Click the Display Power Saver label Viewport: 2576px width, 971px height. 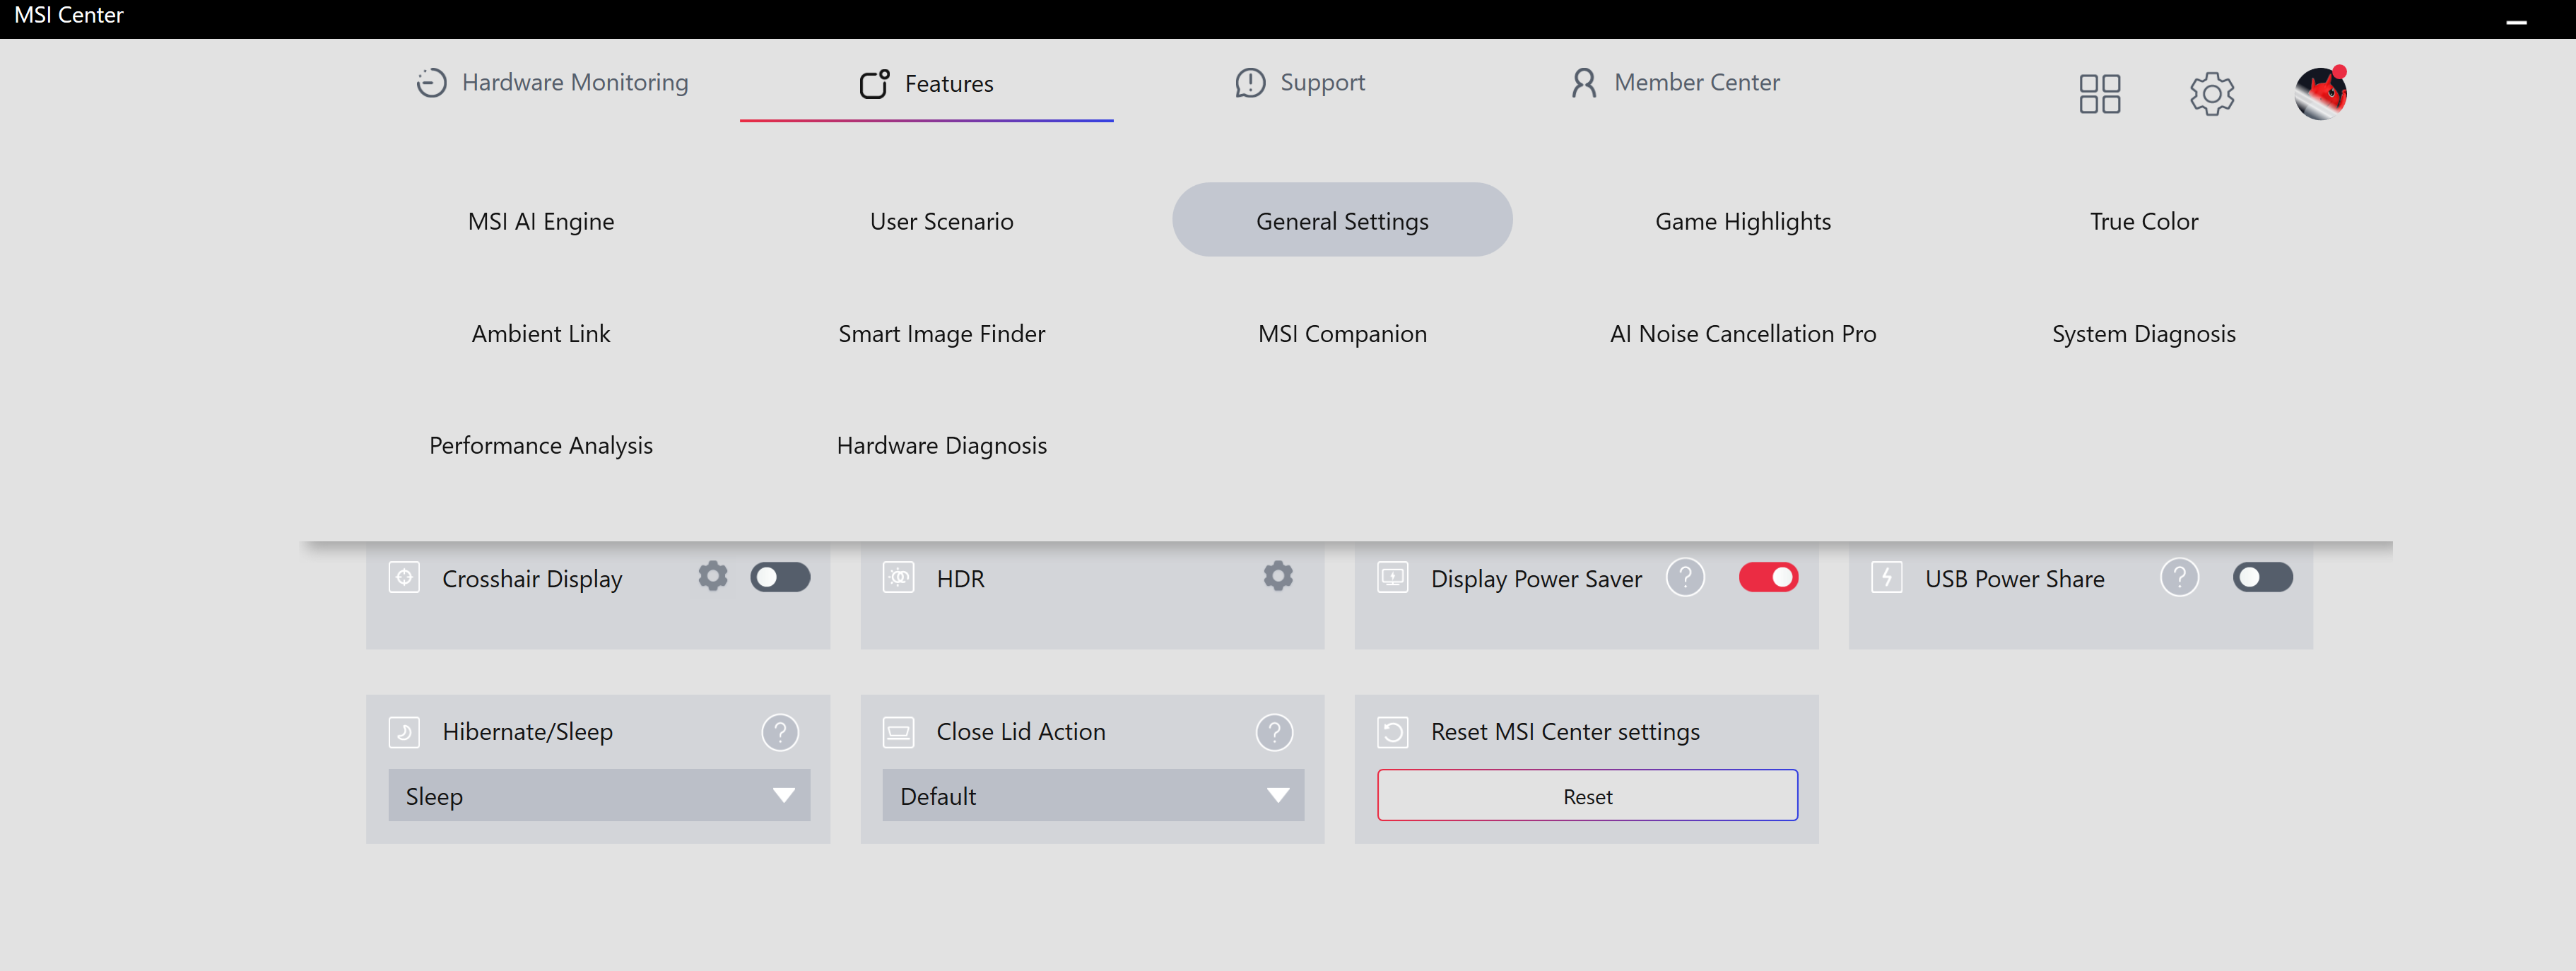pos(1536,579)
